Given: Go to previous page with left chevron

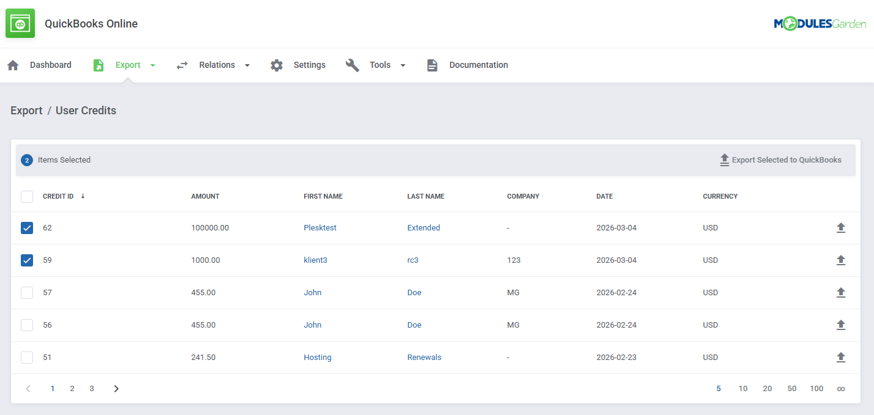Looking at the screenshot, I should pos(28,389).
